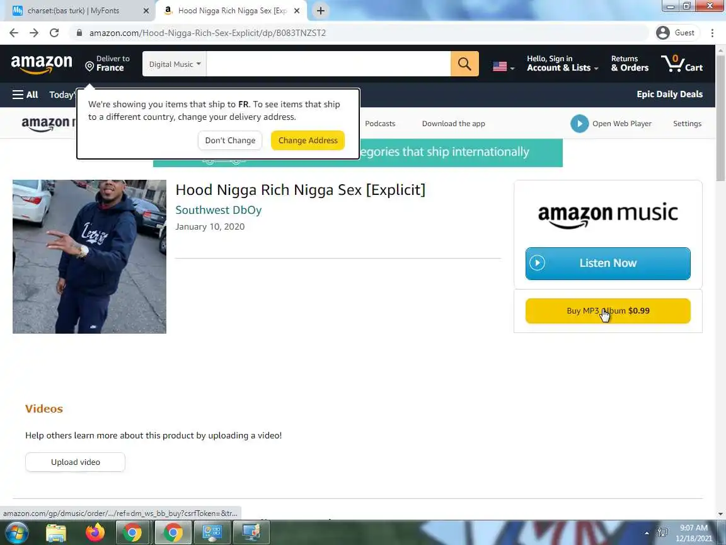Expand Account & Lists menu
This screenshot has height=545, width=726.
point(563,64)
